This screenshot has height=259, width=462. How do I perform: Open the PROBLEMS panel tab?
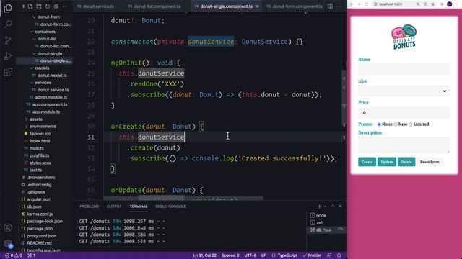[x=90, y=206]
